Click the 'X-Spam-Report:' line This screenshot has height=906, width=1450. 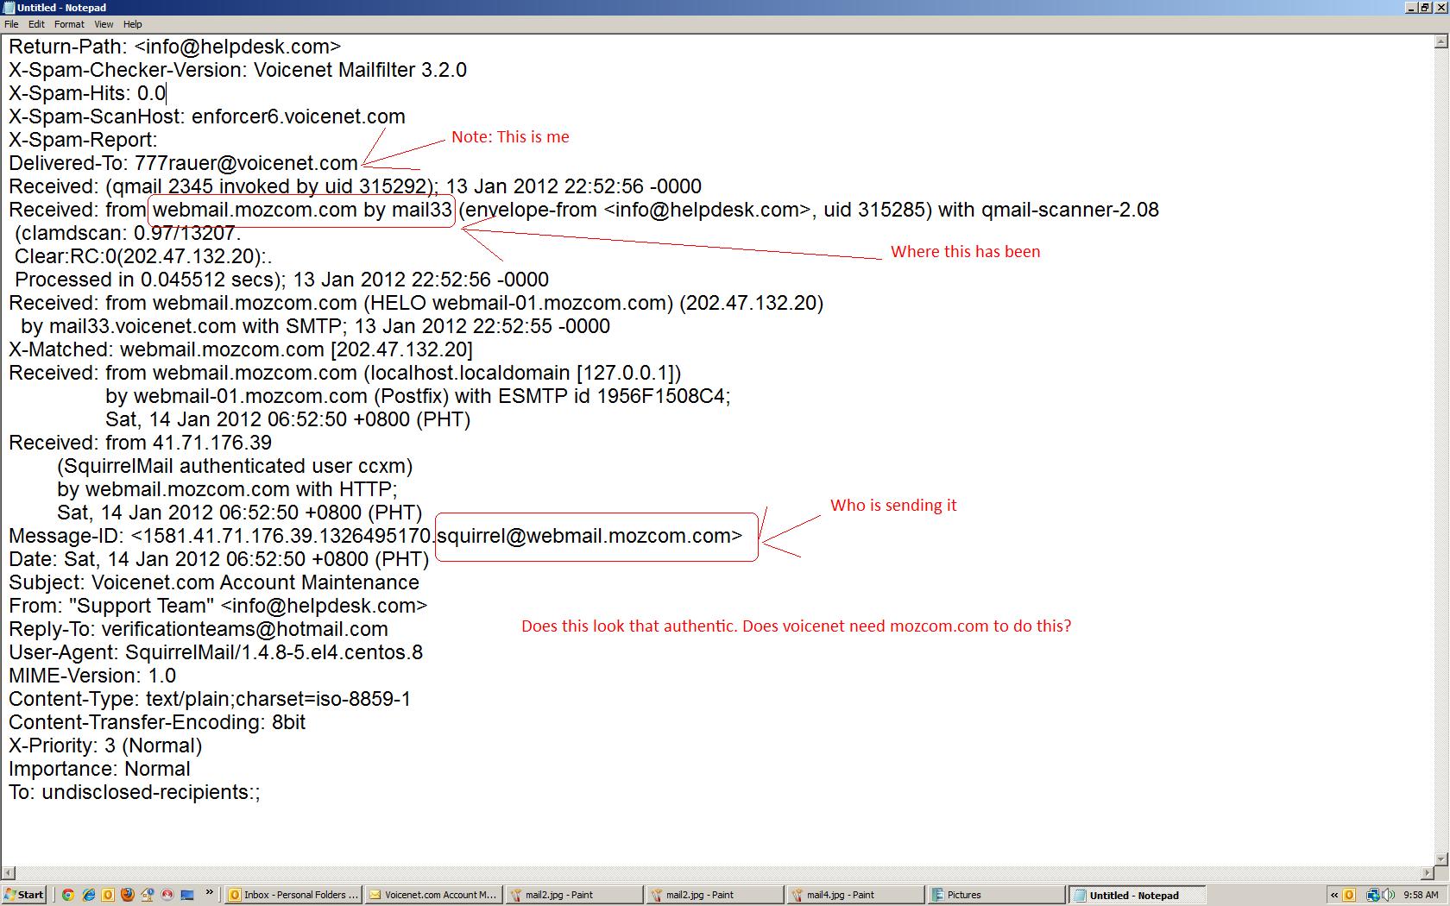point(83,140)
